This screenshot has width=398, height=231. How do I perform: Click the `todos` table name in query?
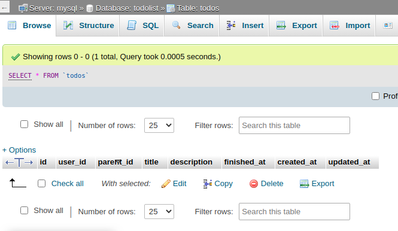click(x=75, y=75)
